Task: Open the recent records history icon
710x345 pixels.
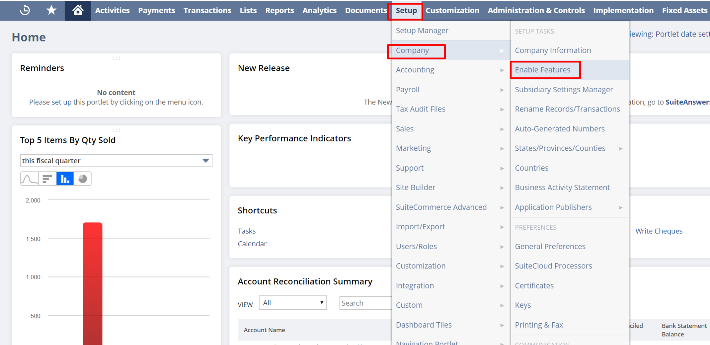Action: (x=24, y=10)
